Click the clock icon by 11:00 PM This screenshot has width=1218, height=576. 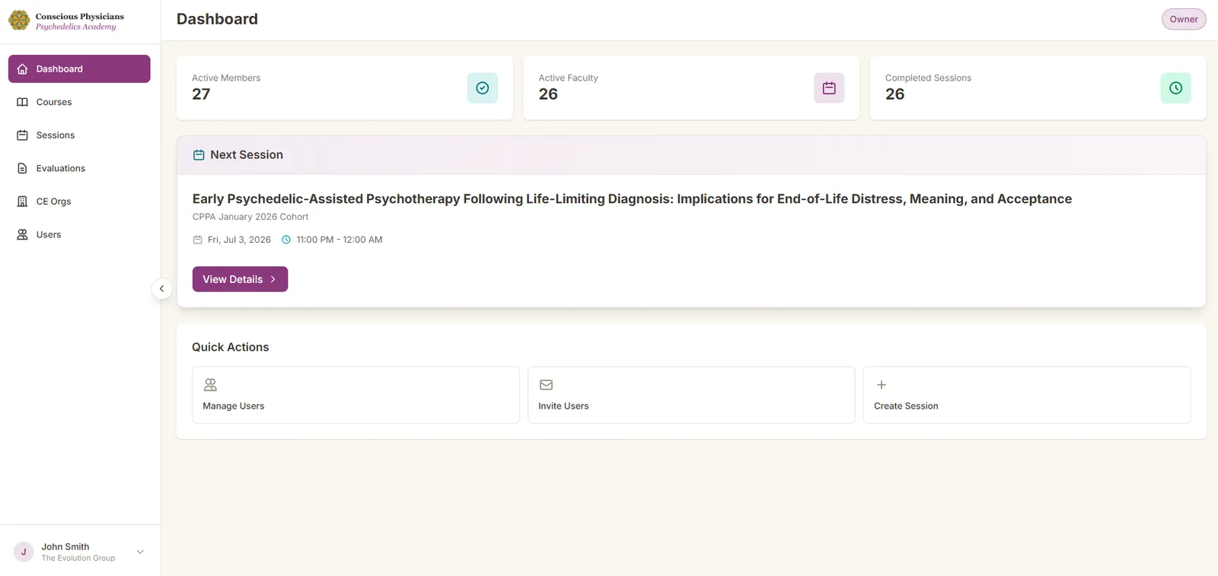[x=286, y=240]
